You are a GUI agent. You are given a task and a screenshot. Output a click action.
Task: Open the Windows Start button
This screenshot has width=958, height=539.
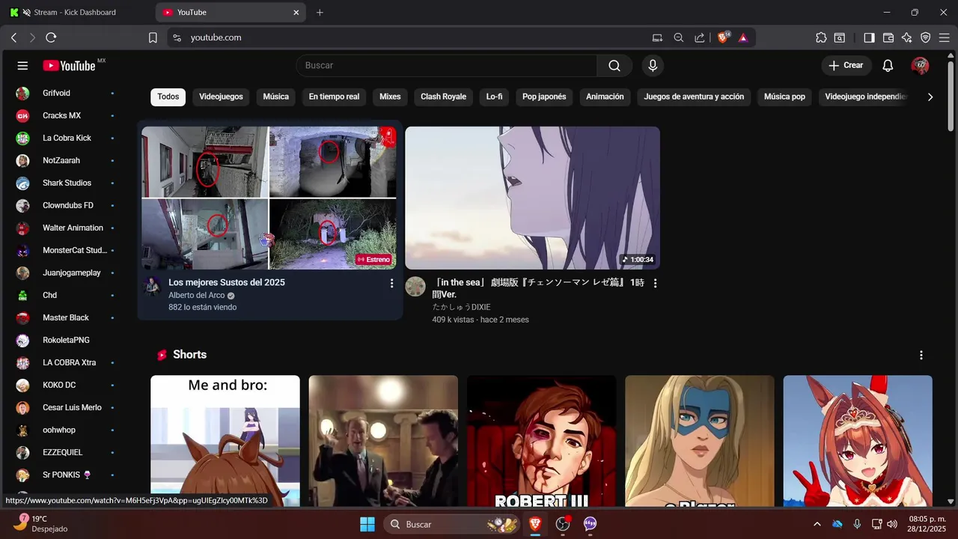(x=367, y=524)
